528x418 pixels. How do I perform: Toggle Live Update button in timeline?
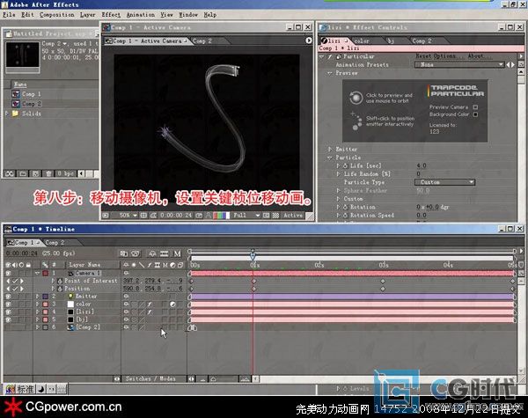pos(124,253)
